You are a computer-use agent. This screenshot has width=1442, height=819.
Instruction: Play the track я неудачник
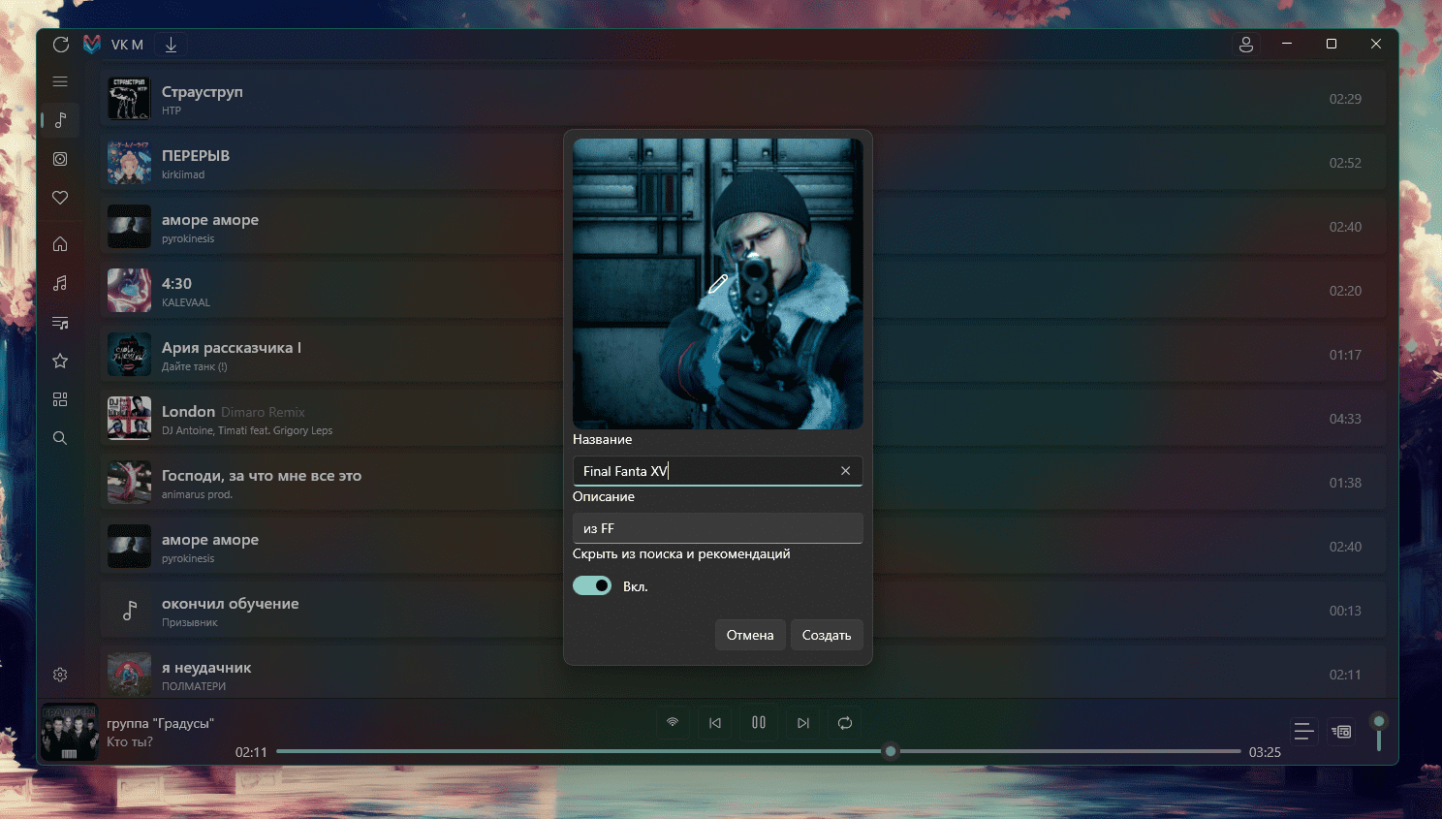(742, 673)
